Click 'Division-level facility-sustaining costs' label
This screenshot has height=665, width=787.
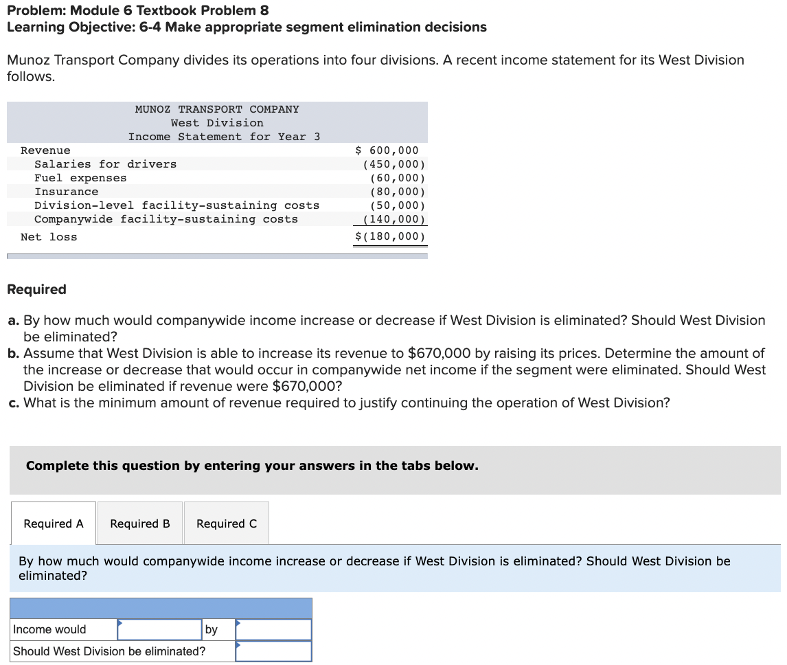pyautogui.click(x=176, y=205)
